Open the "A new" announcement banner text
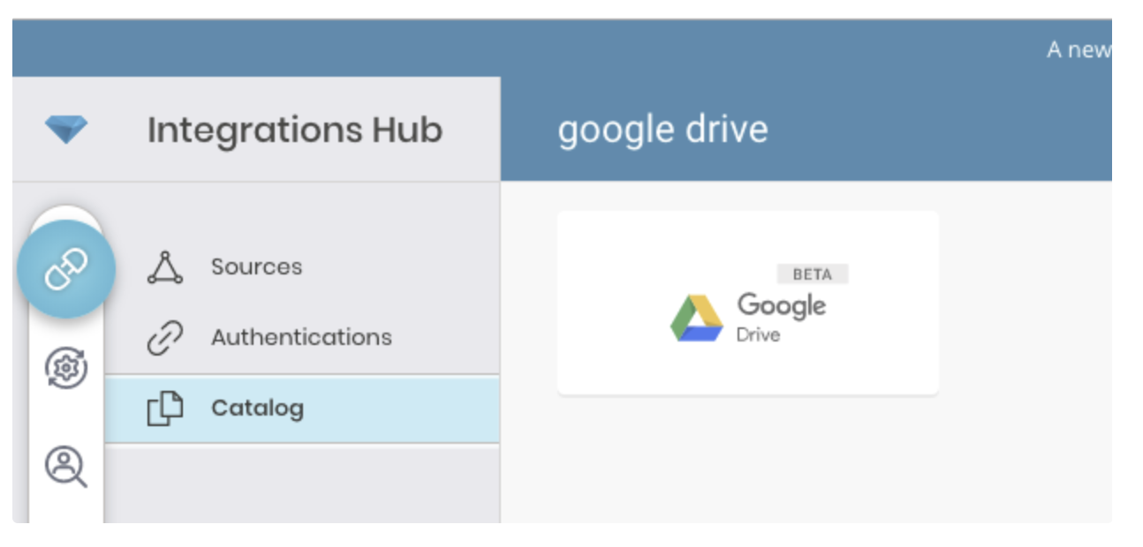1143x547 pixels. 1078,50
